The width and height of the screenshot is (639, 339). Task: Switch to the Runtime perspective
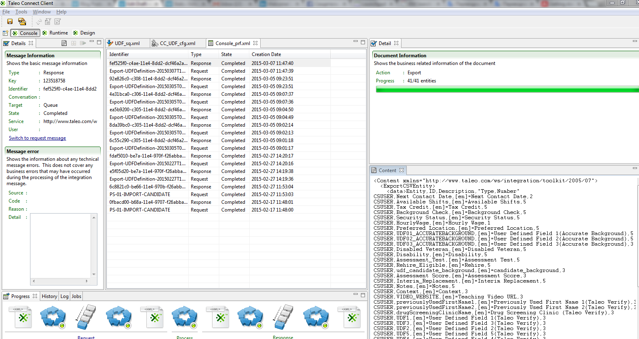pyautogui.click(x=55, y=33)
